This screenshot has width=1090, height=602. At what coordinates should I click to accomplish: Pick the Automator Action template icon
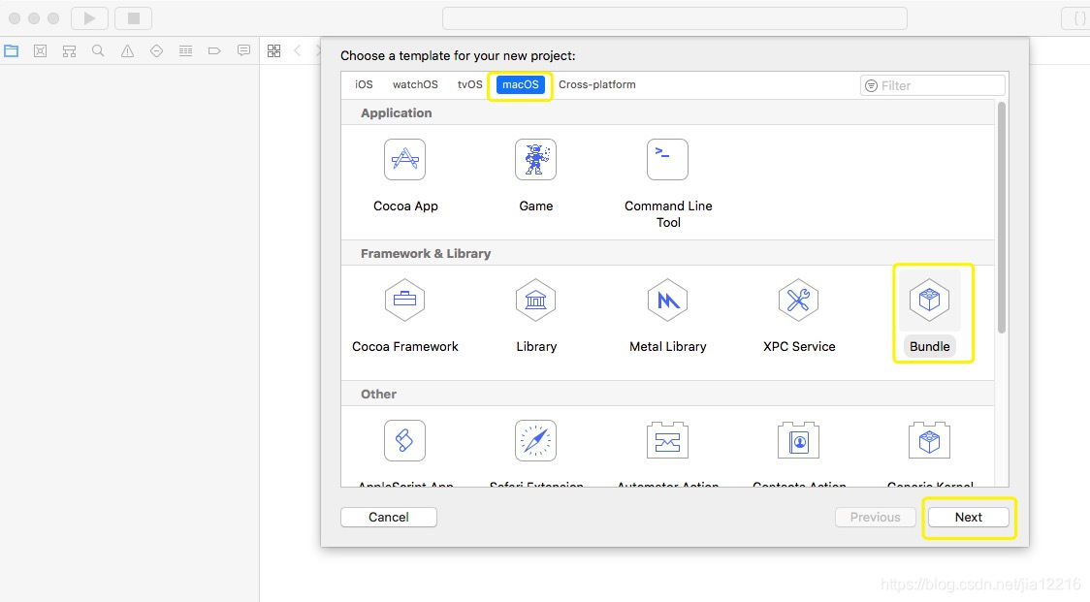[667, 440]
